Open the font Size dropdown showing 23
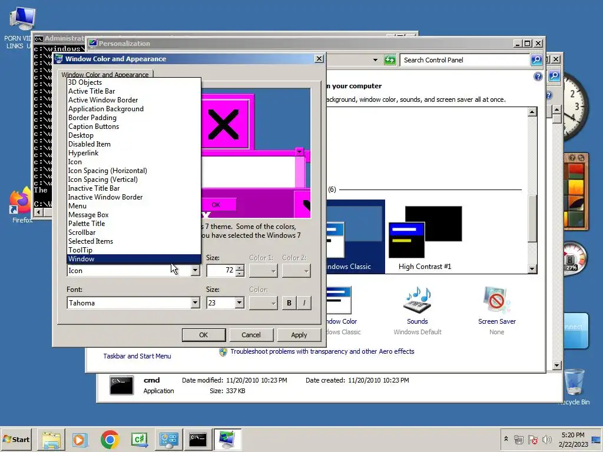603x452 pixels. 239,303
